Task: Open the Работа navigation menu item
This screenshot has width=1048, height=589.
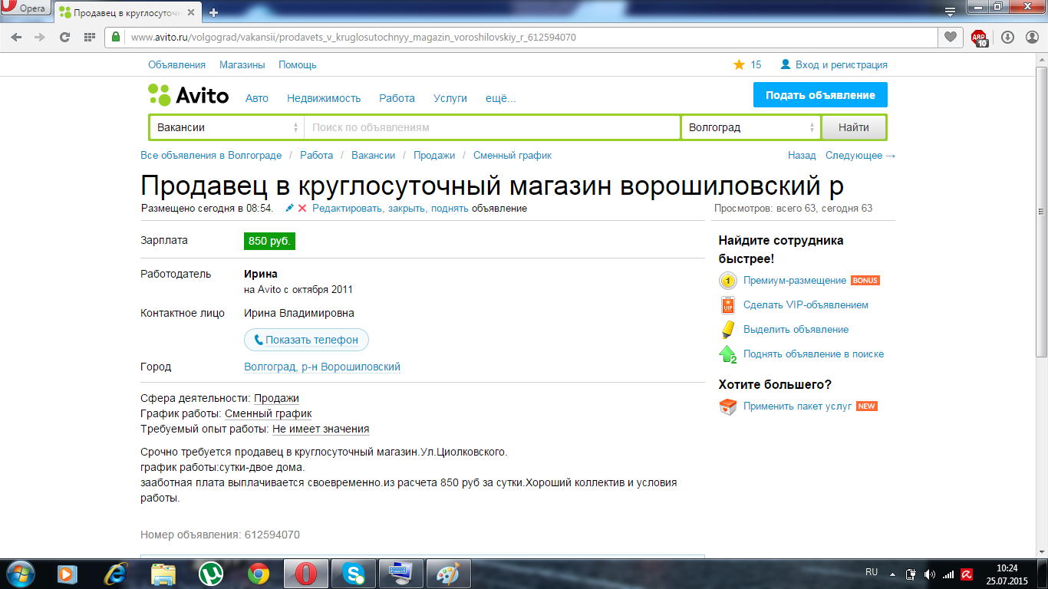Action: [397, 98]
